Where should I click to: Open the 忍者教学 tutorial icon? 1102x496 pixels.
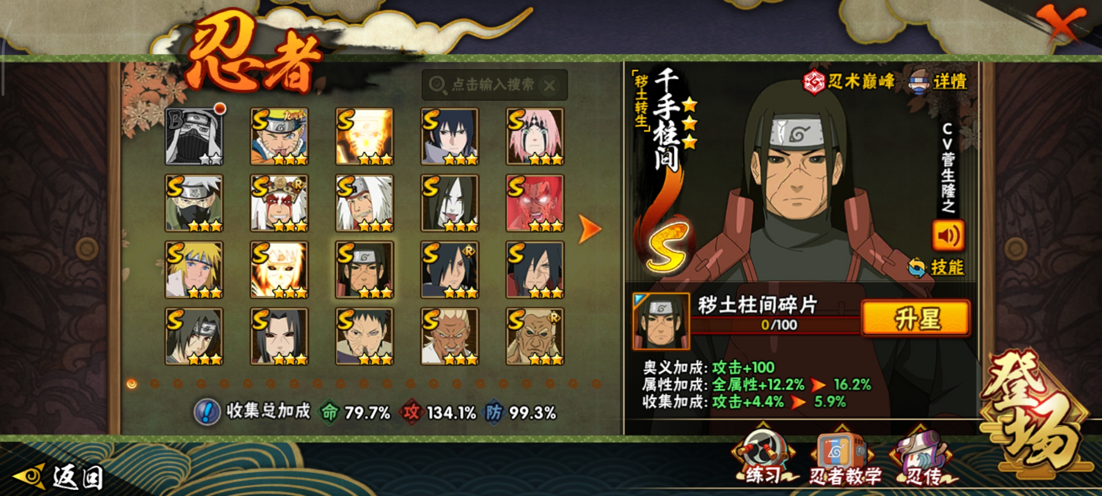point(844,457)
